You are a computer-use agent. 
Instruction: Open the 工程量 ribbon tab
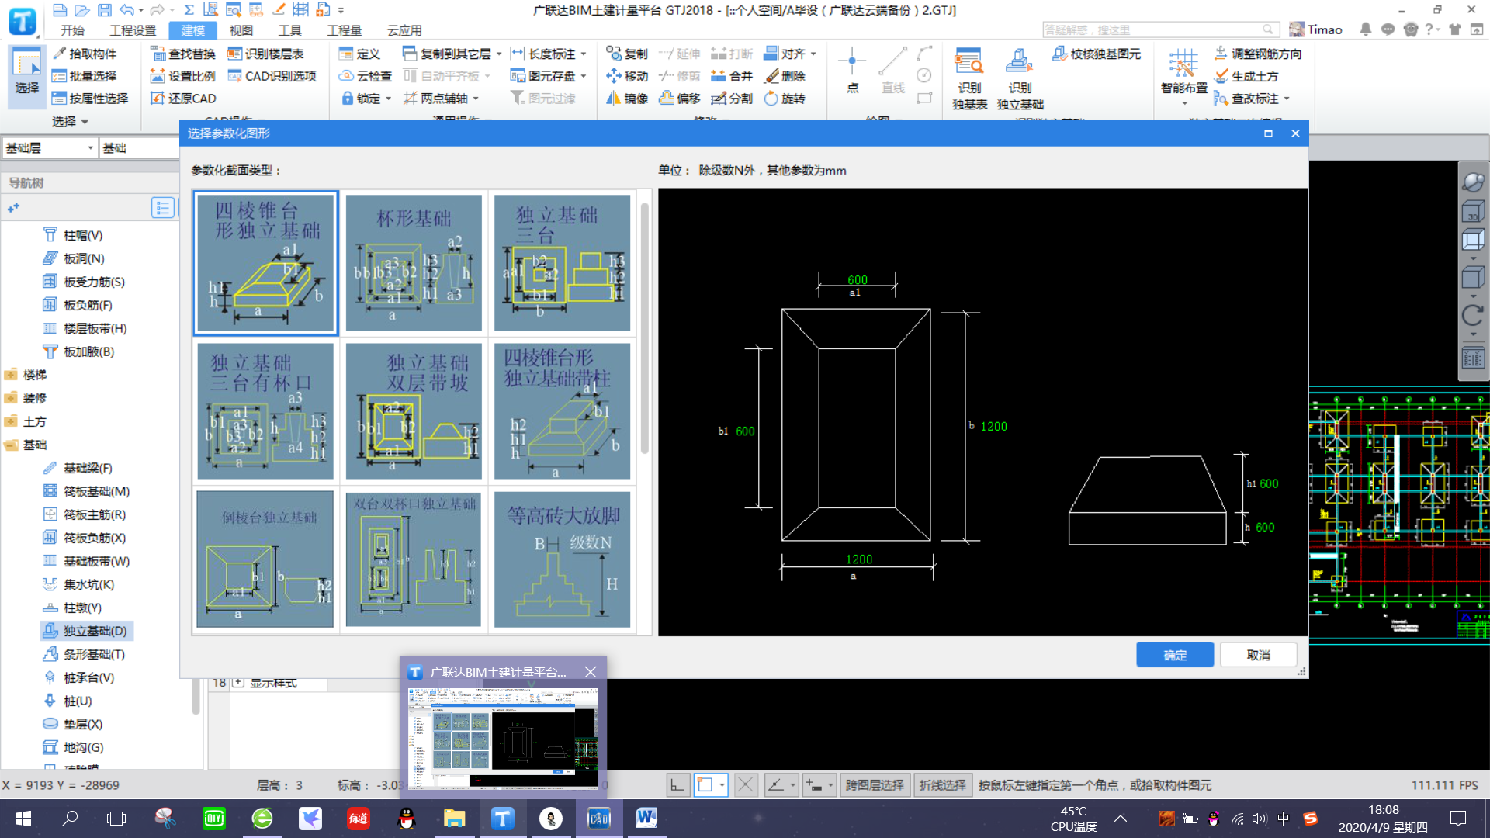(x=344, y=30)
